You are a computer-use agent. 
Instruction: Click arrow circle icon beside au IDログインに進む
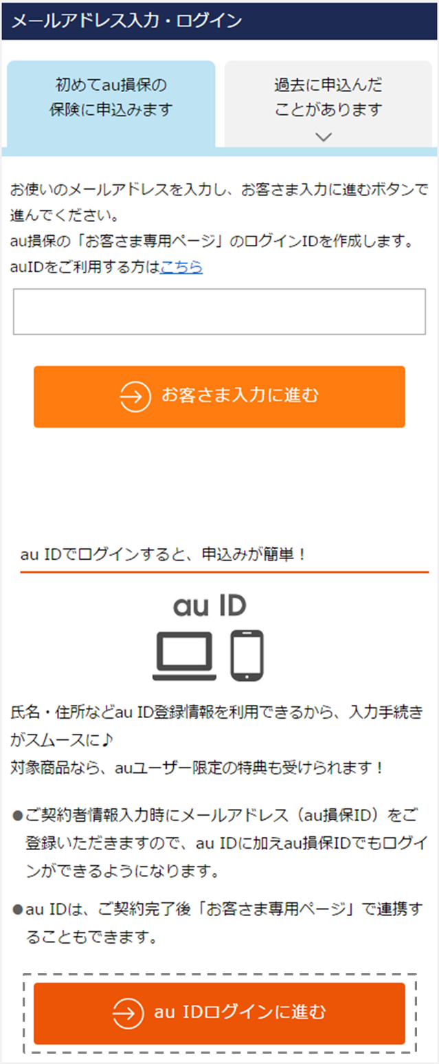coord(128,1013)
